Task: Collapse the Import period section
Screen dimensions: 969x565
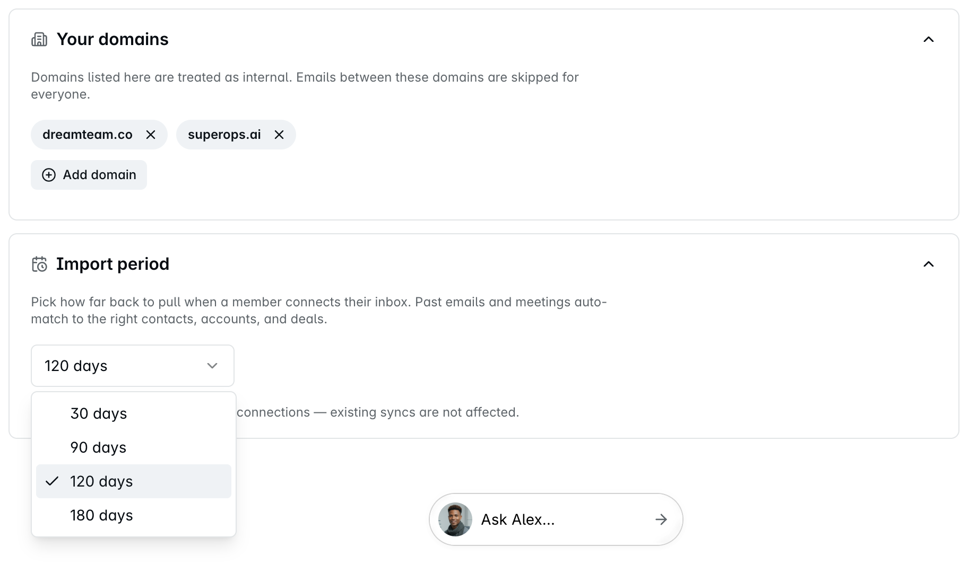Action: [928, 264]
